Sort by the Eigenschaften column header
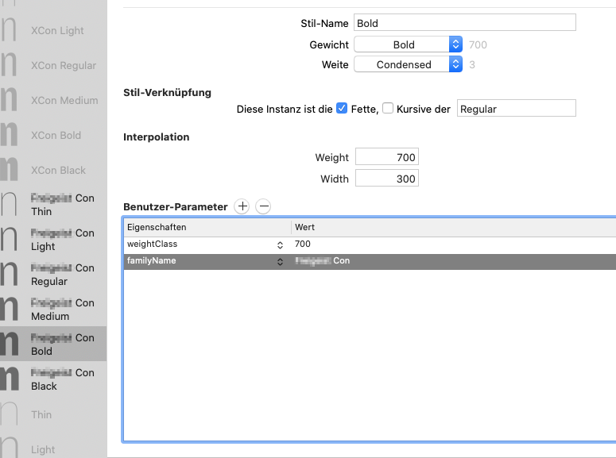Viewport: 616px width, 458px height. tap(207, 228)
